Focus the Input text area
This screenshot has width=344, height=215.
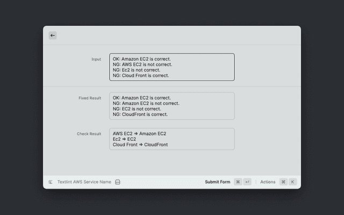tap(171, 67)
